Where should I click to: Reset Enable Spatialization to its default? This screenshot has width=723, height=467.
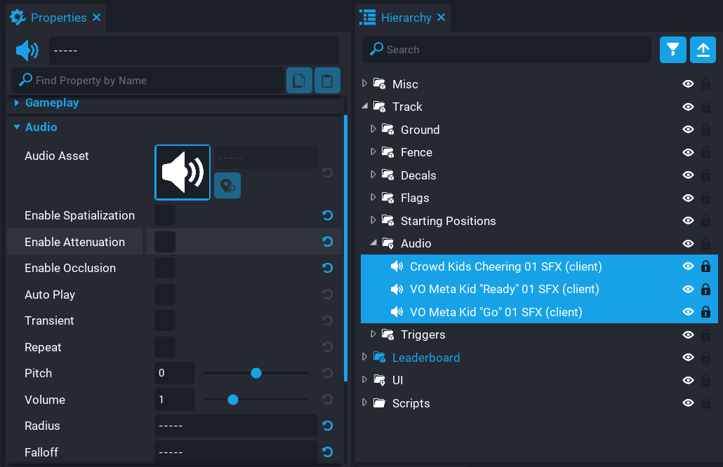(x=327, y=215)
